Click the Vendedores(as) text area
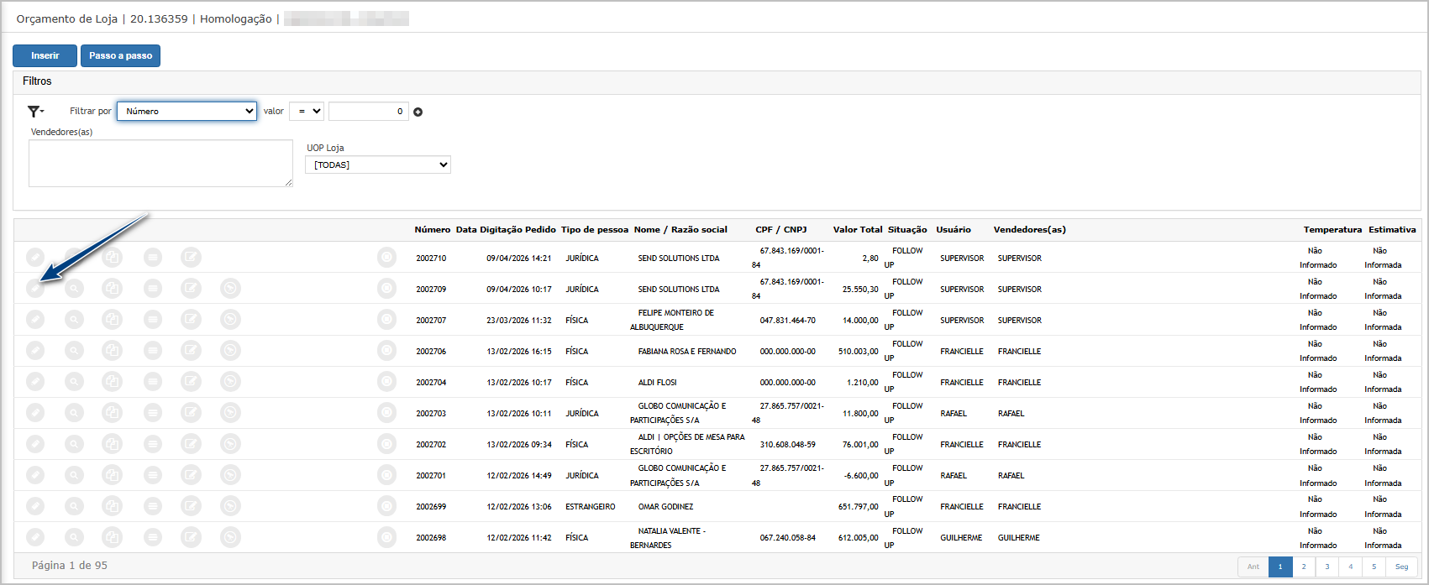Screen dimensions: 1429x585 (160, 163)
